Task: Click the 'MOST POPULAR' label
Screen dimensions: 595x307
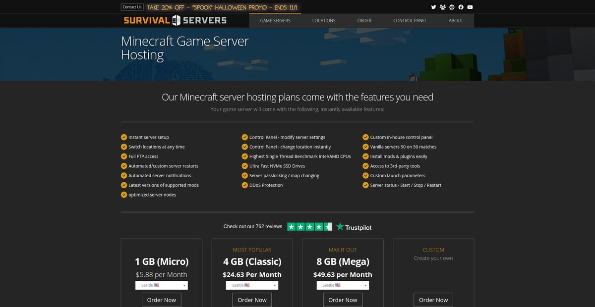Action: click(x=252, y=250)
